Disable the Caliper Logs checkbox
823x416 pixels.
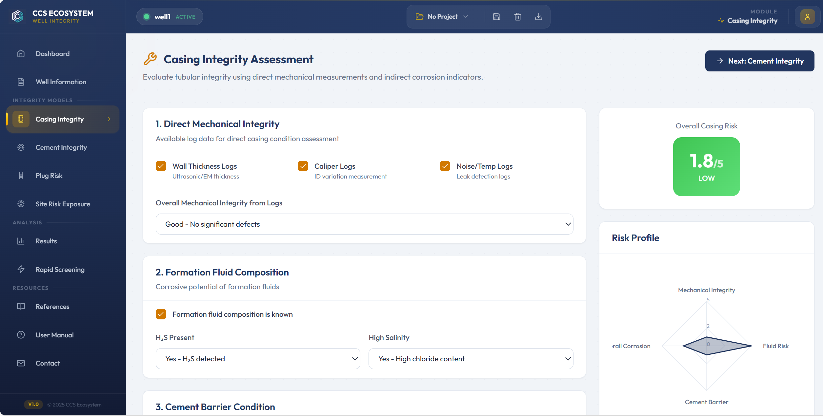[303, 166]
